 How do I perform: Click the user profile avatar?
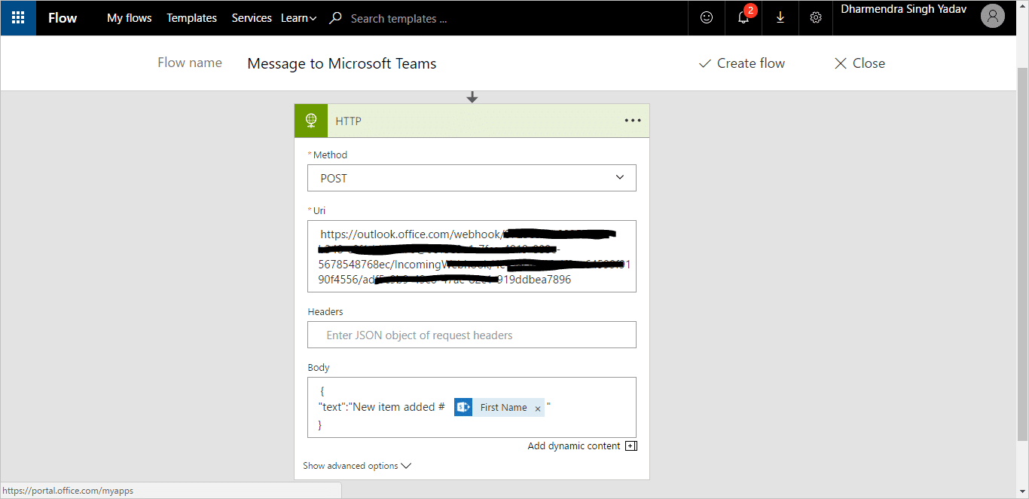tap(993, 17)
